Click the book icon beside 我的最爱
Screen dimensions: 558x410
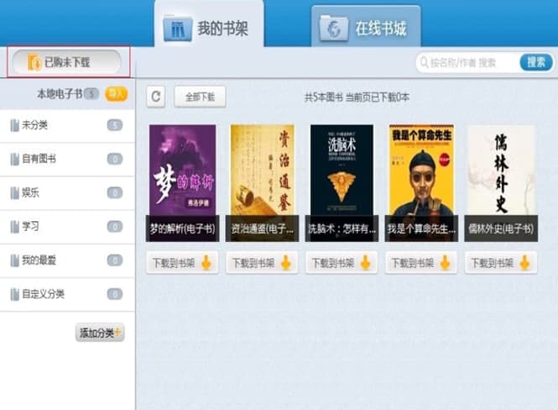pos(14,260)
